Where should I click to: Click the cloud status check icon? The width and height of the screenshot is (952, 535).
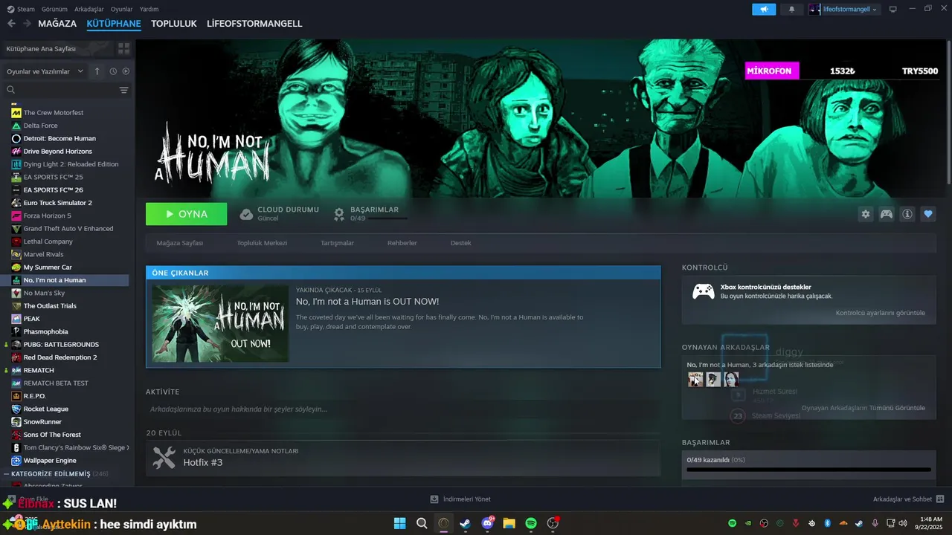pos(246,214)
